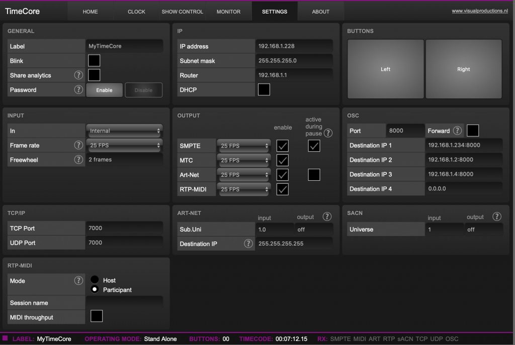This screenshot has width=515, height=345.
Task: Switch to the CLOCK tab
Action: [x=136, y=12]
